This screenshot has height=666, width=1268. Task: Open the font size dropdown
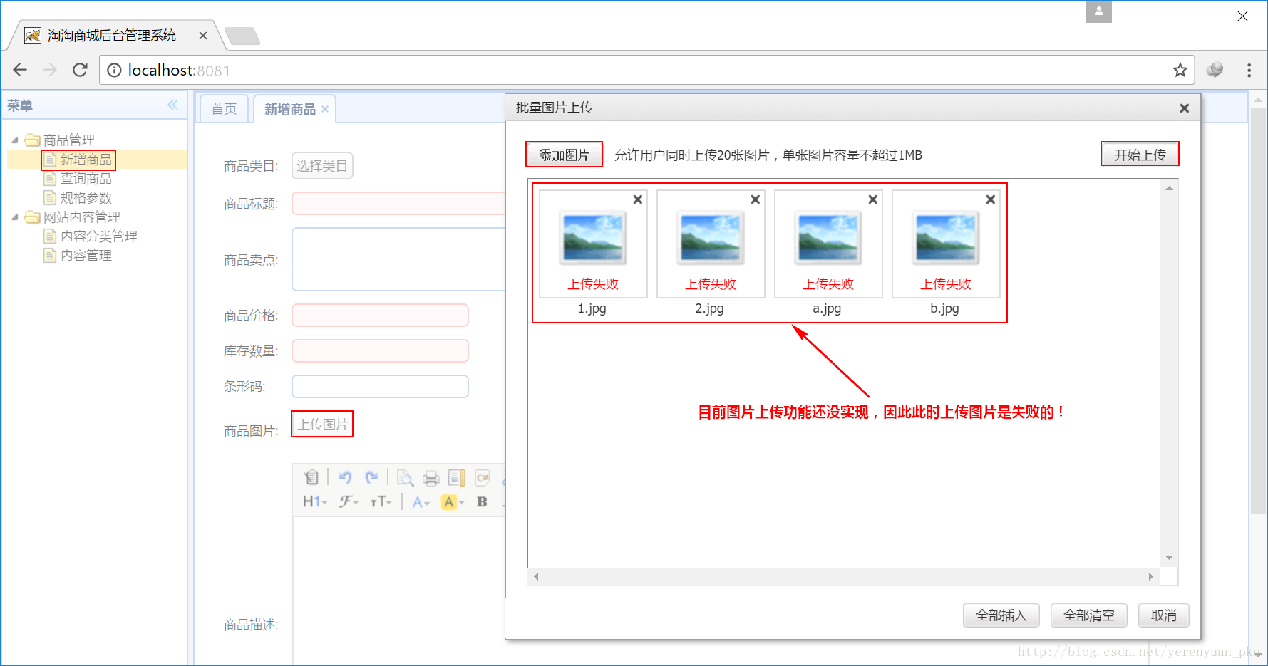pyautogui.click(x=381, y=502)
